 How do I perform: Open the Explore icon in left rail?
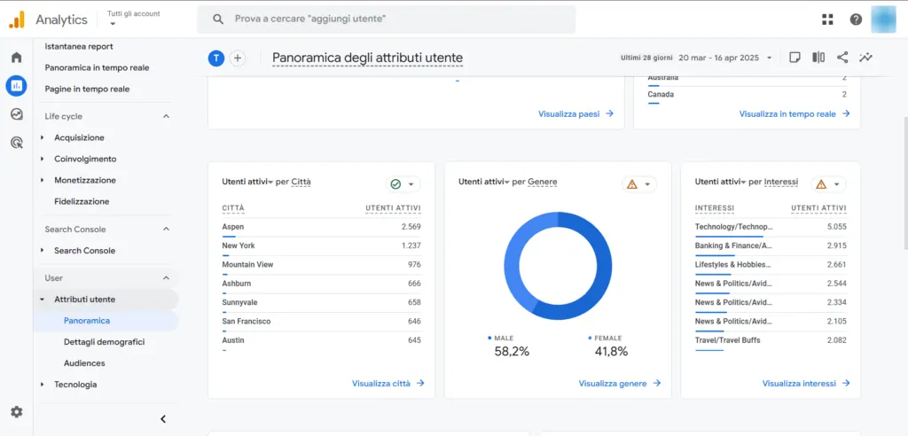pos(17,114)
